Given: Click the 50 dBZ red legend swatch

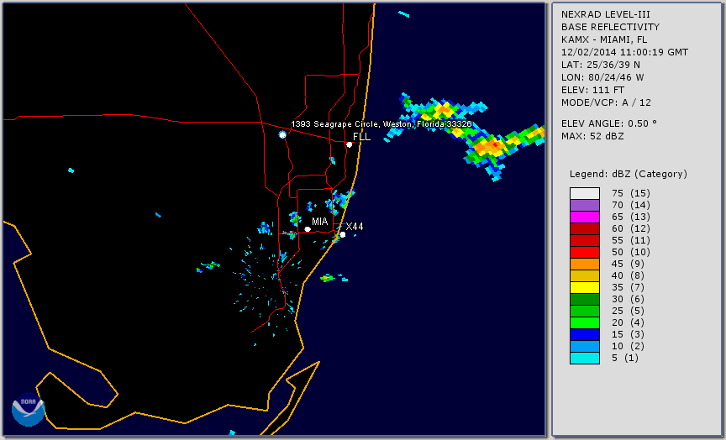Looking at the screenshot, I should pyautogui.click(x=585, y=252).
